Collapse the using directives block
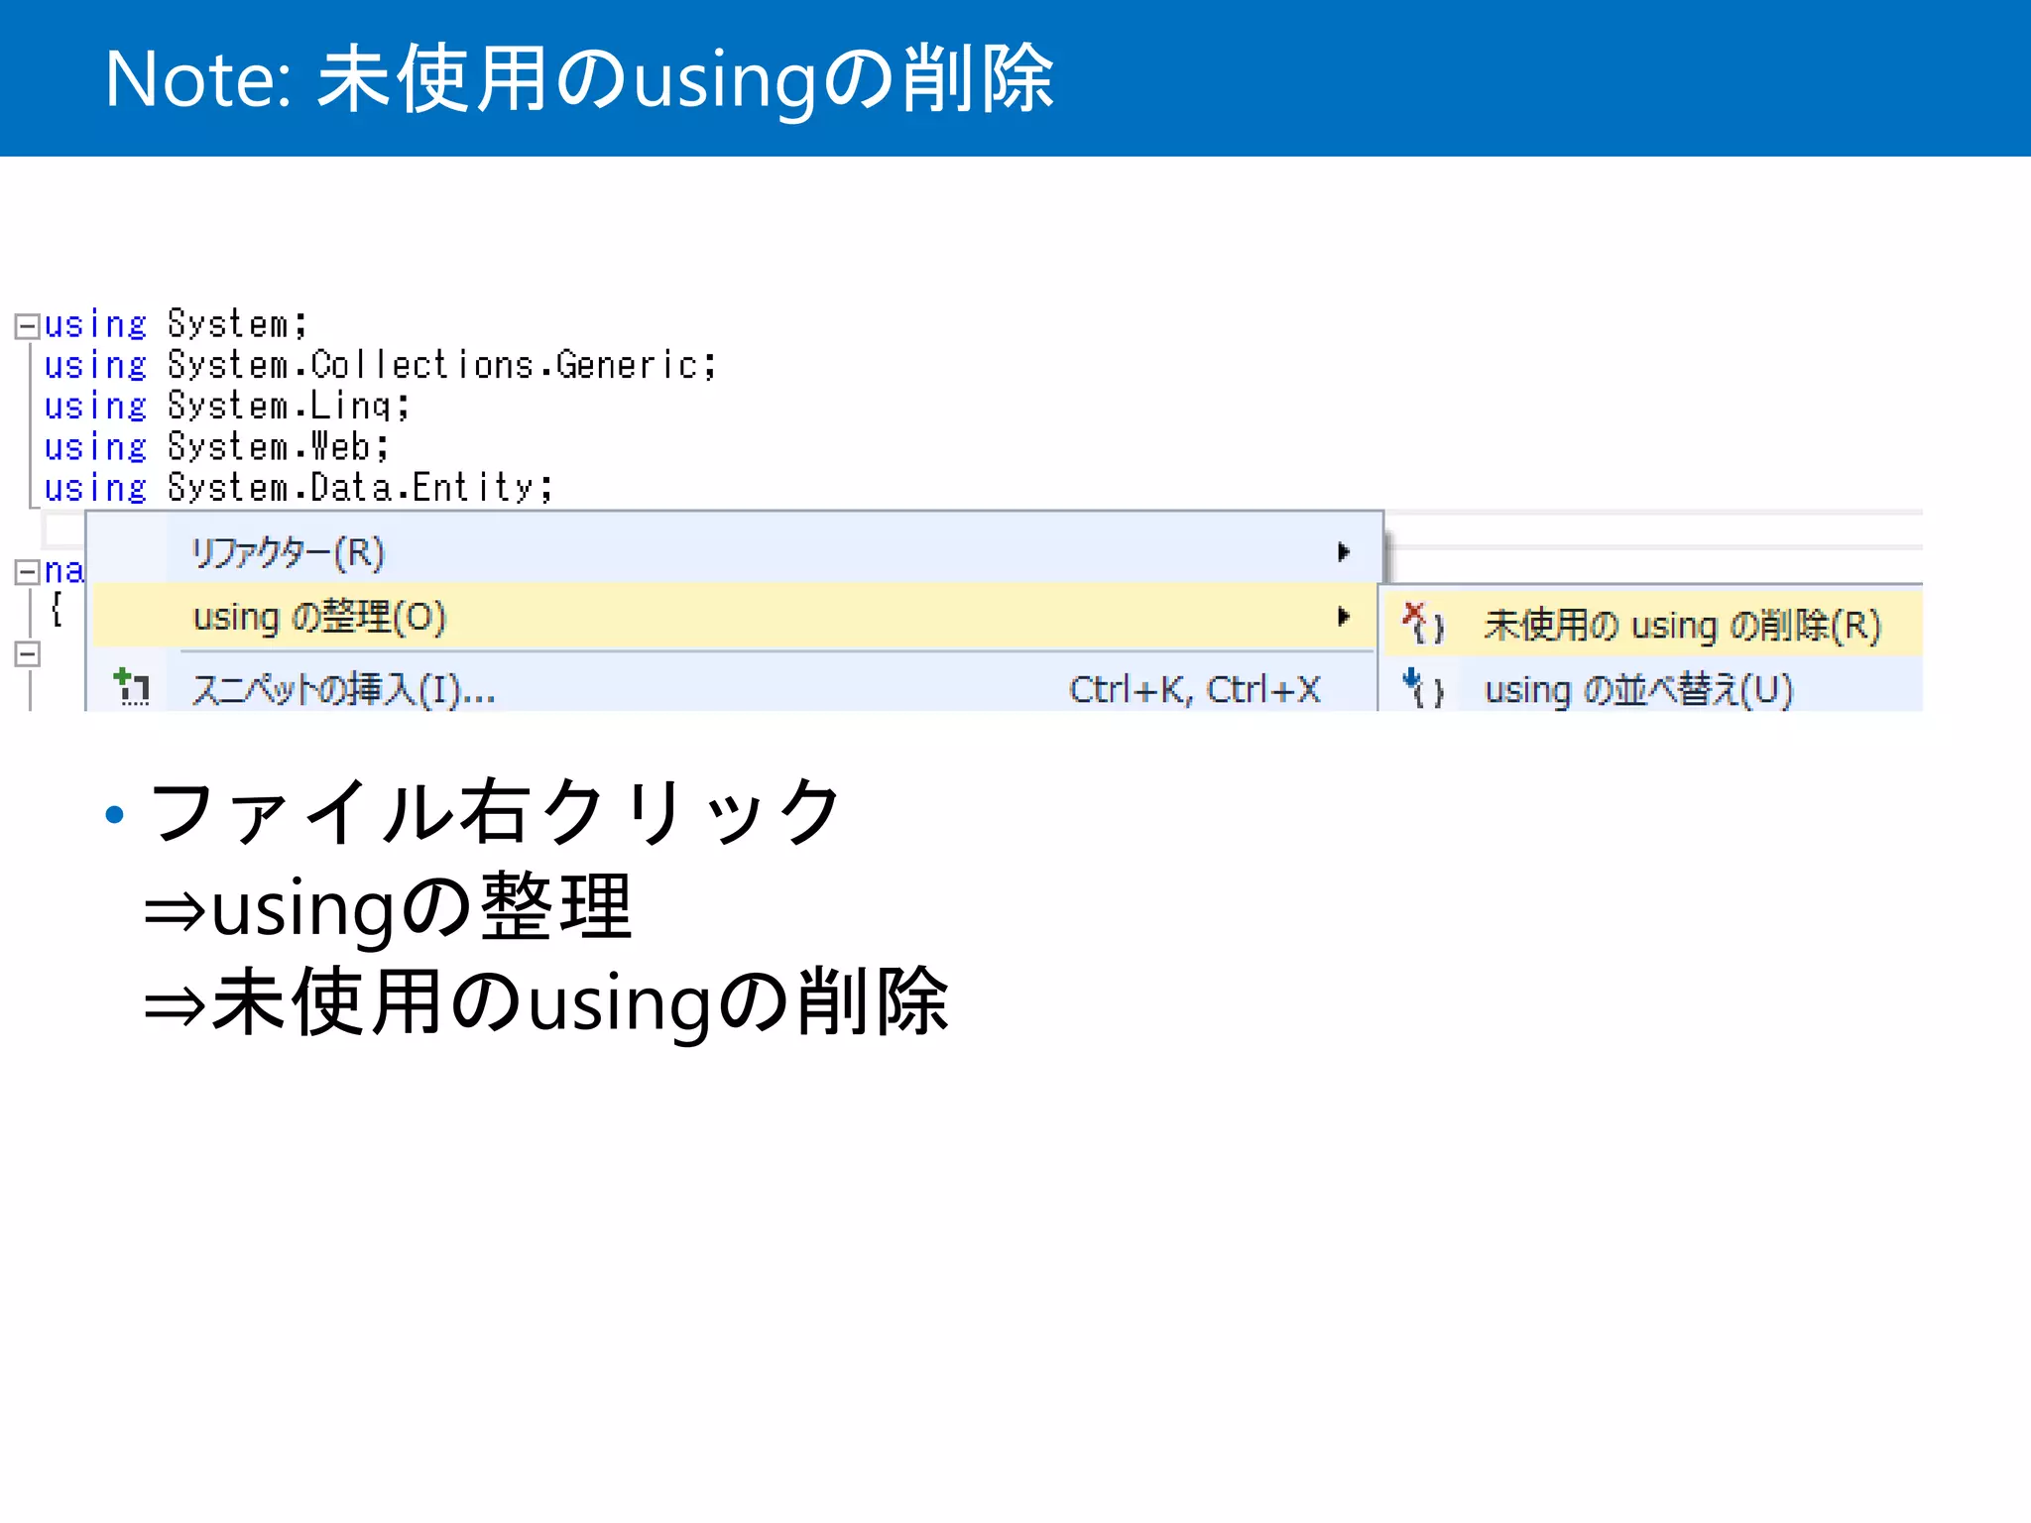The height and width of the screenshot is (1523, 2031). tap(27, 326)
